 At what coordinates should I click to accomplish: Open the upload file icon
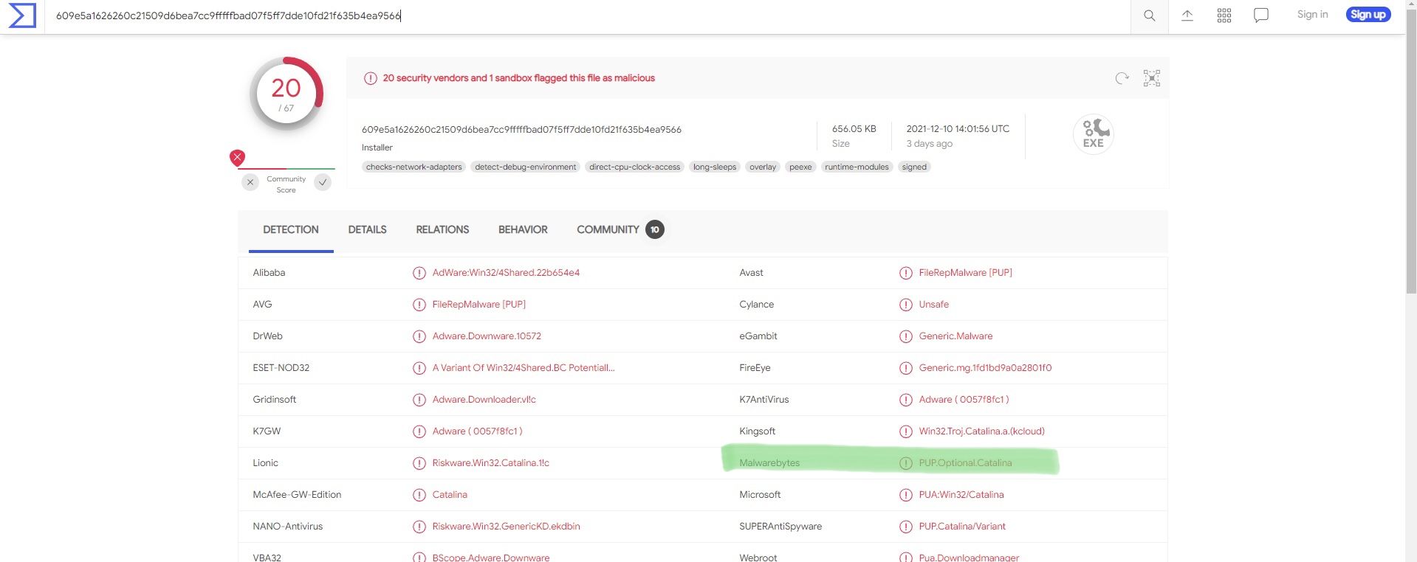click(x=1187, y=15)
